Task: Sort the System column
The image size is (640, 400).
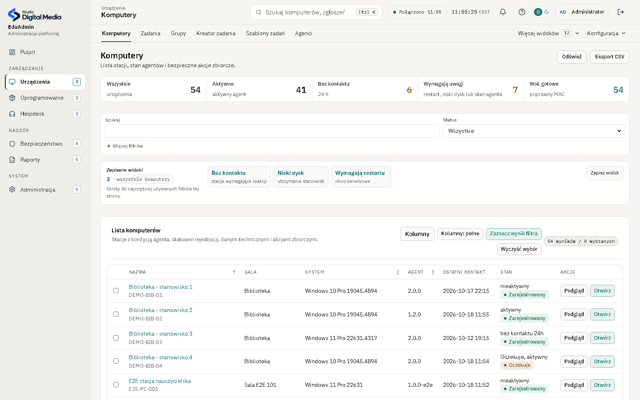Action: click(x=398, y=272)
